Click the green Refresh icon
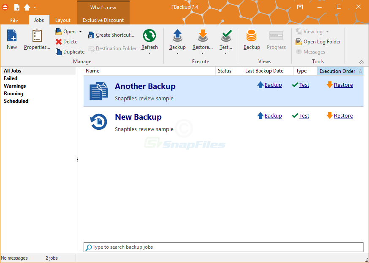The height and width of the screenshot is (263, 369). [149, 35]
